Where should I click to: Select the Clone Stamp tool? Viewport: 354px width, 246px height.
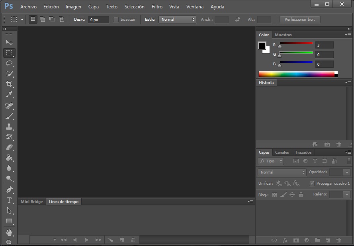tap(9, 127)
